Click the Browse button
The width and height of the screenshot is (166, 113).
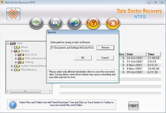(105, 48)
